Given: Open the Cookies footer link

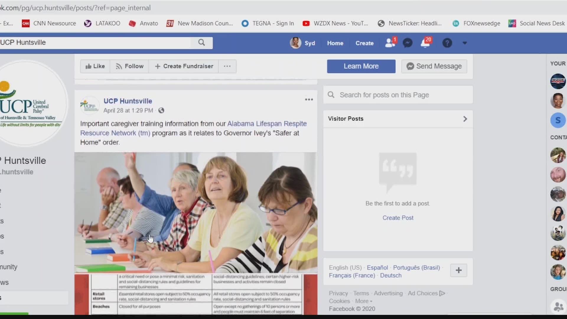Looking at the screenshot, I should tap(339, 301).
